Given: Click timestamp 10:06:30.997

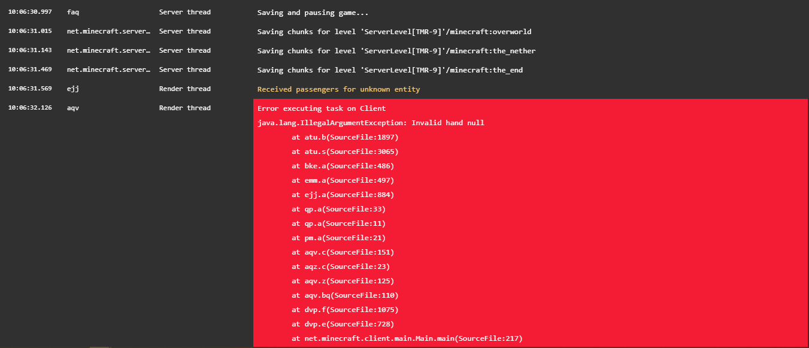Looking at the screenshot, I should pyautogui.click(x=30, y=12).
